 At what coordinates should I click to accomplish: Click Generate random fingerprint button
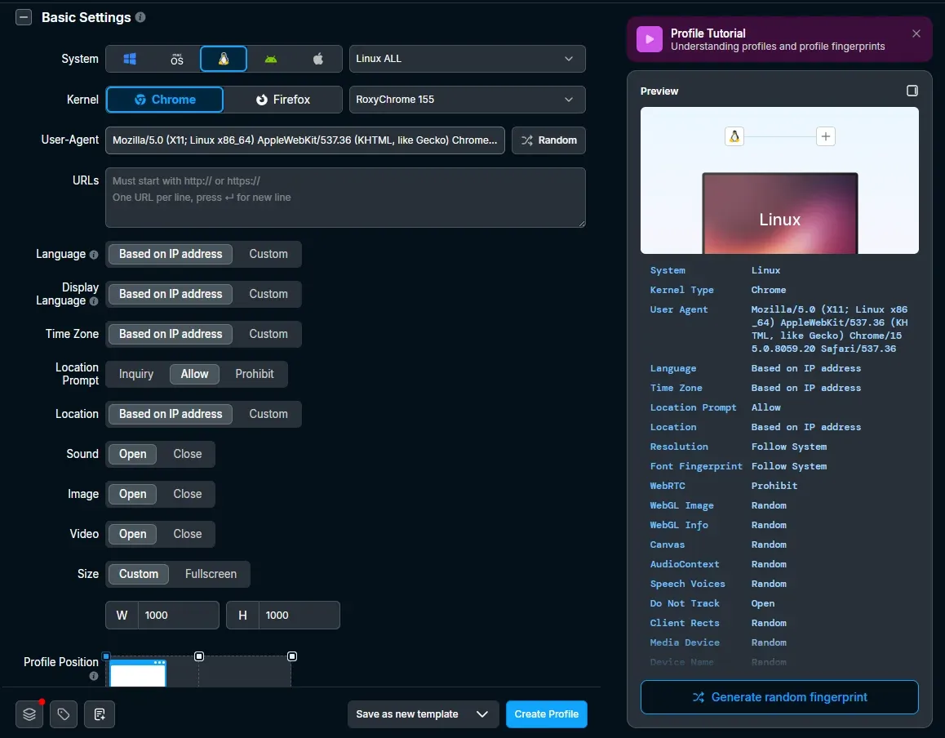pyautogui.click(x=779, y=698)
